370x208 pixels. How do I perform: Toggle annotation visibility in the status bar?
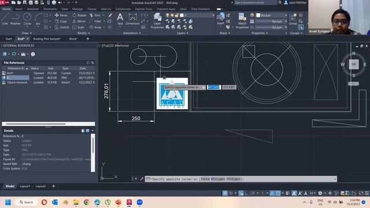pyautogui.click(x=294, y=193)
